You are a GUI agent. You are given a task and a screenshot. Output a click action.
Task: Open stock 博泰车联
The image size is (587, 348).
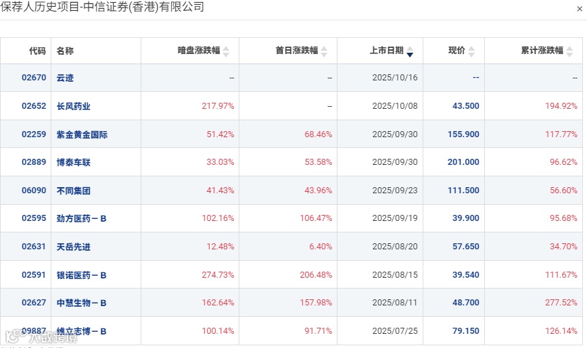(73, 162)
